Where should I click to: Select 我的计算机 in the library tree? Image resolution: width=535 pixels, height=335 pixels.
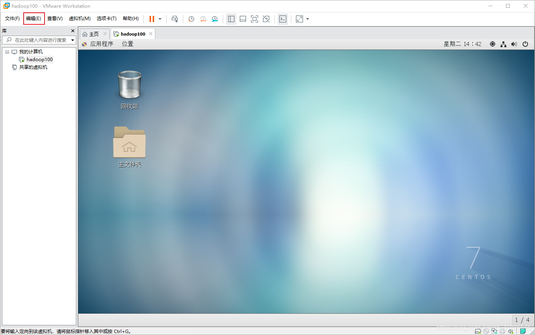(31, 52)
